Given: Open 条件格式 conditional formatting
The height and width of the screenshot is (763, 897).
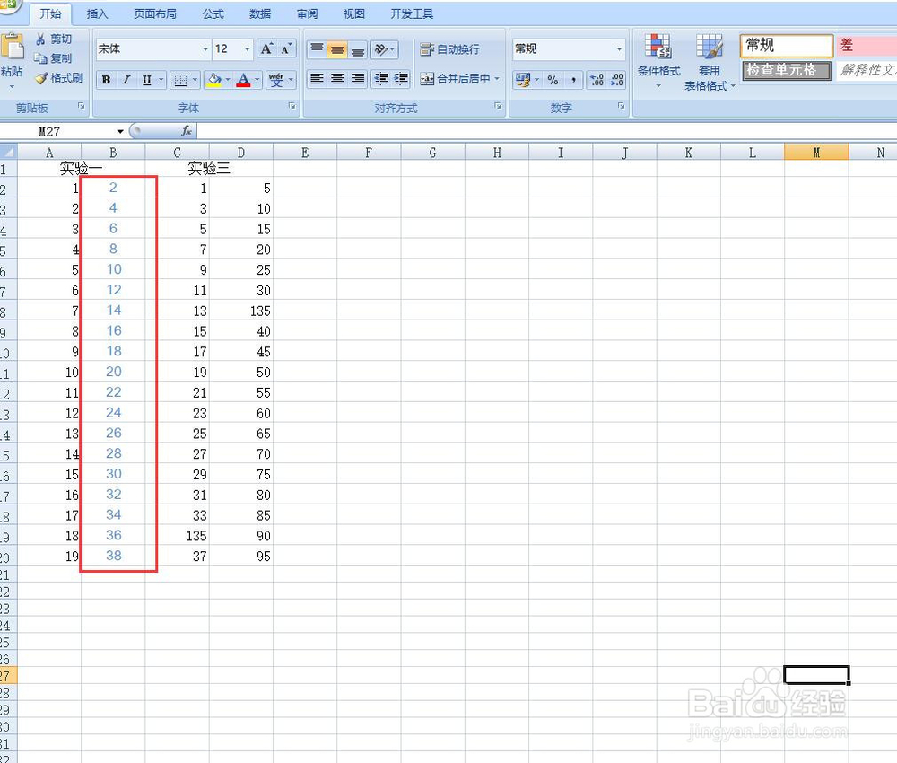Looking at the screenshot, I should (658, 61).
